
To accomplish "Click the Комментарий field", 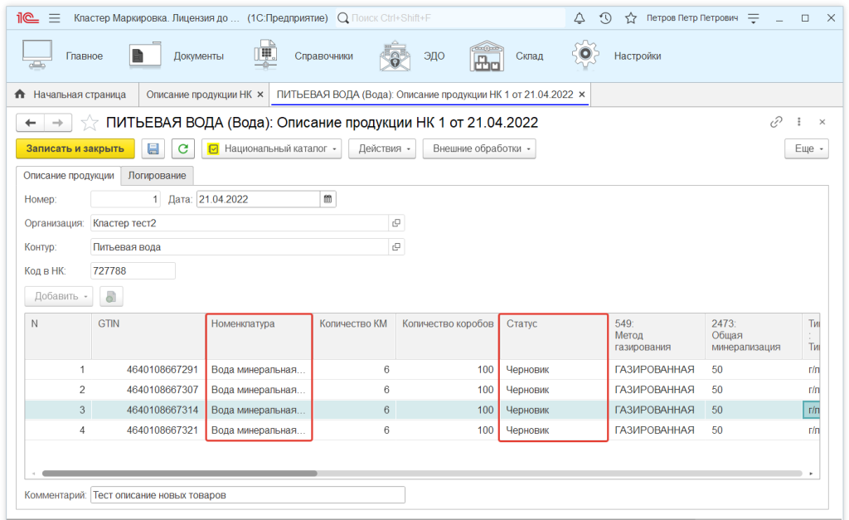I will point(247,495).
